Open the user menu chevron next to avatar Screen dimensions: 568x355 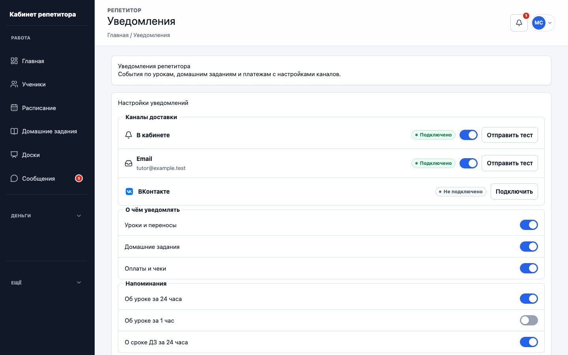(550, 23)
